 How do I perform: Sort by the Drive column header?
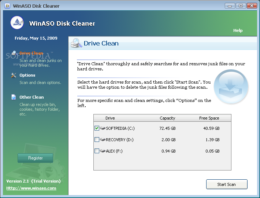(x=110, y=118)
